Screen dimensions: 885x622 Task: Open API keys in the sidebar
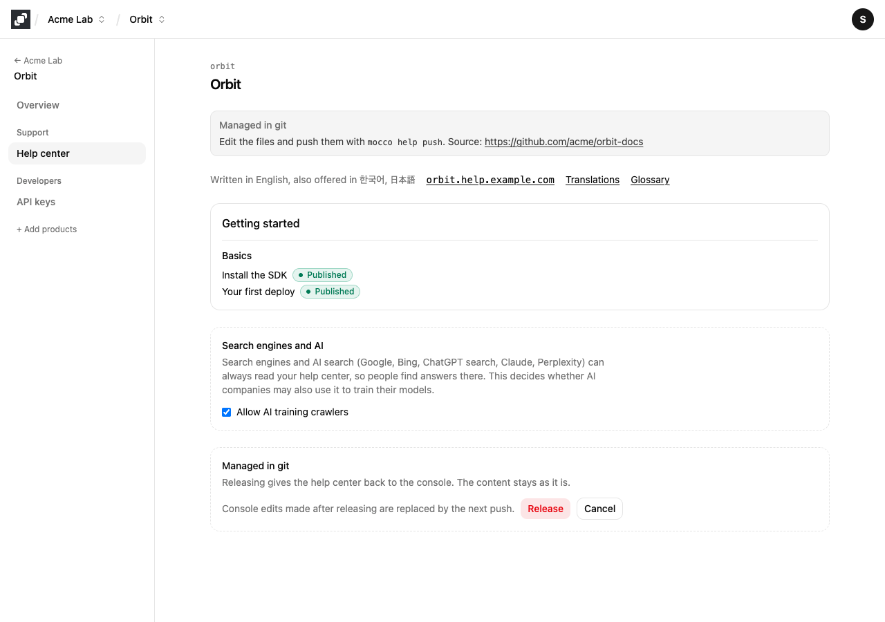point(77,202)
